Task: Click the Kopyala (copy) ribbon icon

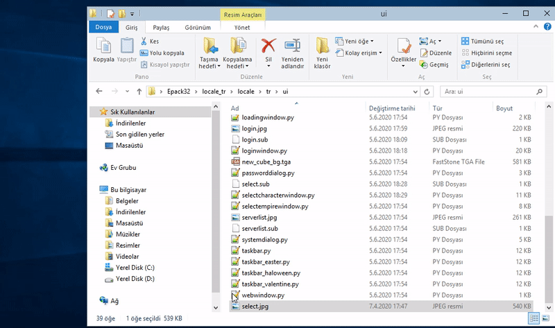Action: [103, 49]
